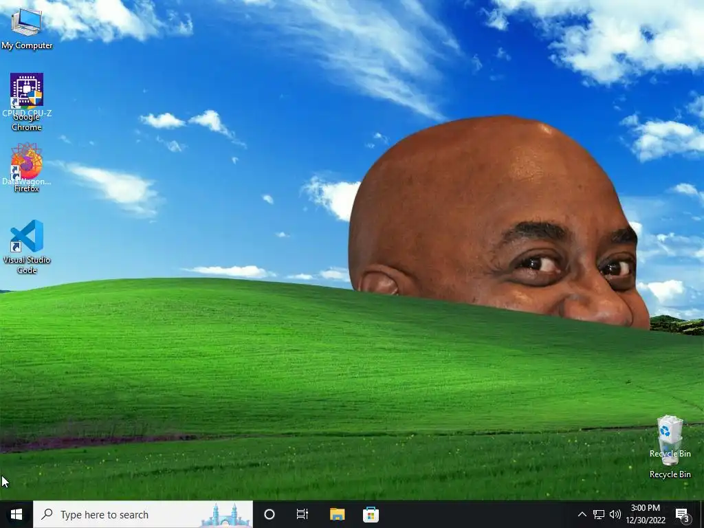Open the notifications action center
This screenshot has width=704, height=528.
(x=683, y=514)
